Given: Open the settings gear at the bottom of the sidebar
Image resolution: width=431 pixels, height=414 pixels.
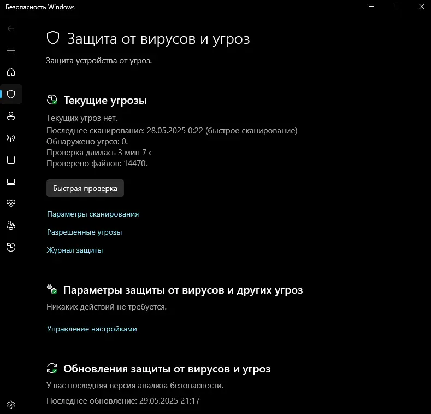Looking at the screenshot, I should point(11,405).
